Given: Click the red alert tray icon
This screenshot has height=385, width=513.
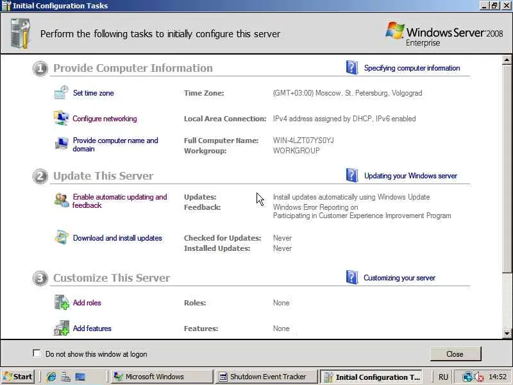Looking at the screenshot, I should pyautogui.click(x=479, y=377).
